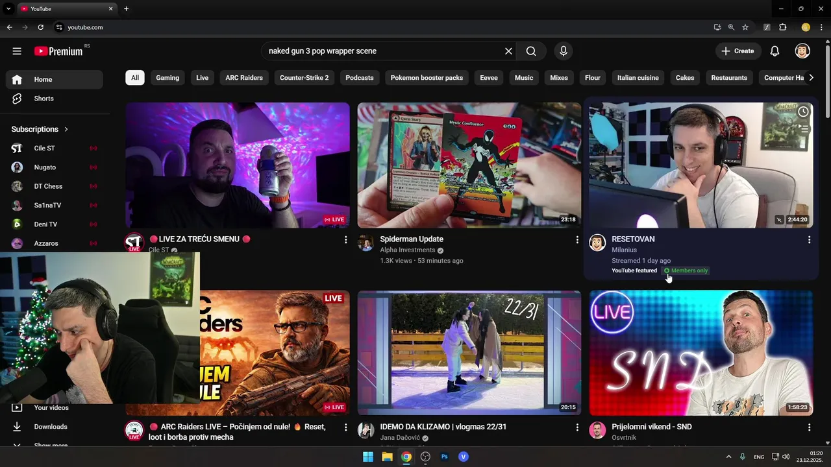Show more chips with the right chevron
The width and height of the screenshot is (831, 467).
point(811,78)
